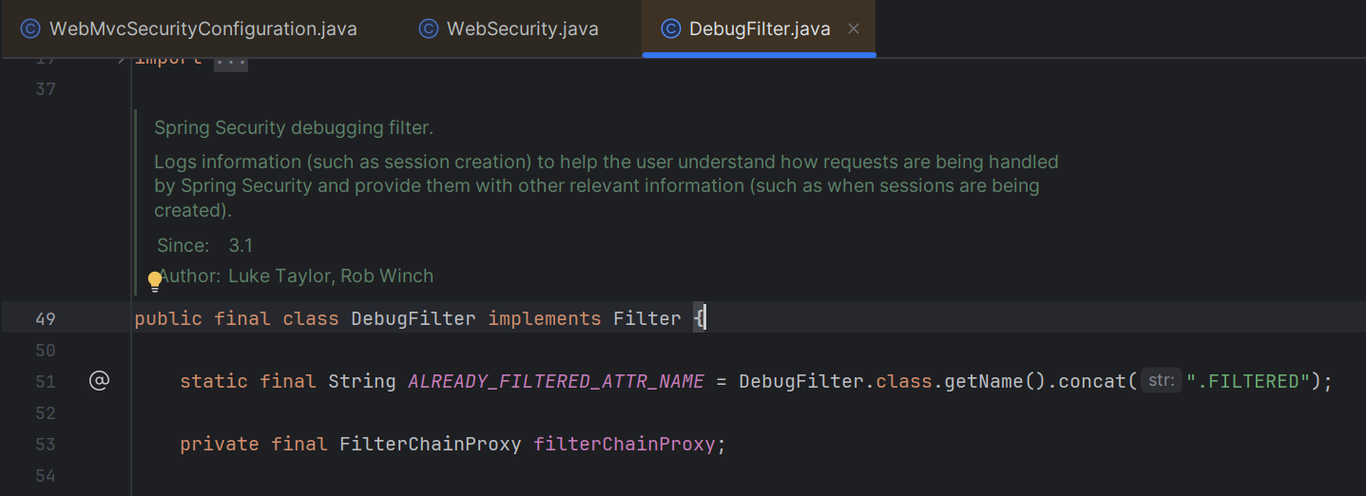Click the FilterChainProxy type on line 53
1366x496 pixels.
tap(431, 444)
